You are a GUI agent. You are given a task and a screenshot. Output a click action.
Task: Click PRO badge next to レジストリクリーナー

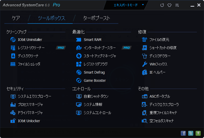point(61,48)
